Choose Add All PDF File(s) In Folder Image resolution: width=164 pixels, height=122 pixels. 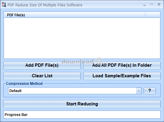point(122,65)
